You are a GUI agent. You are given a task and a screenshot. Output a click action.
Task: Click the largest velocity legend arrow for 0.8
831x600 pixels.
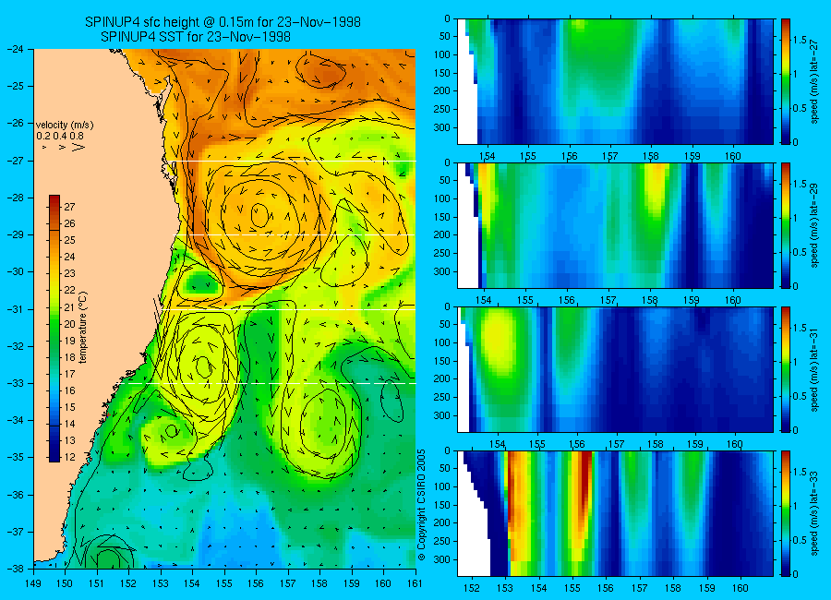pos(78,147)
